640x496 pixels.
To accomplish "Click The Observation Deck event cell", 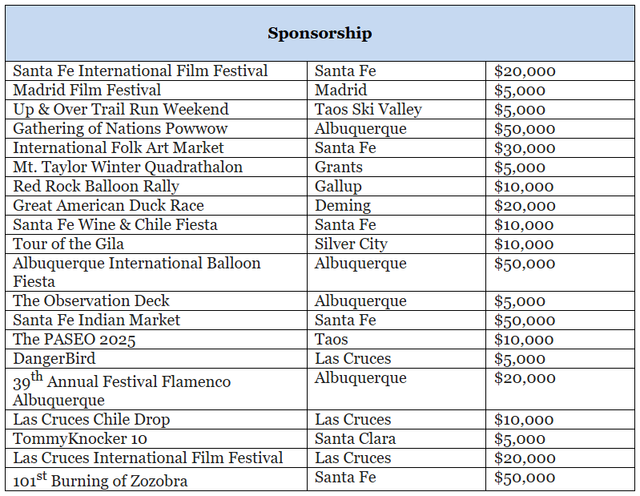I will tap(91, 300).
